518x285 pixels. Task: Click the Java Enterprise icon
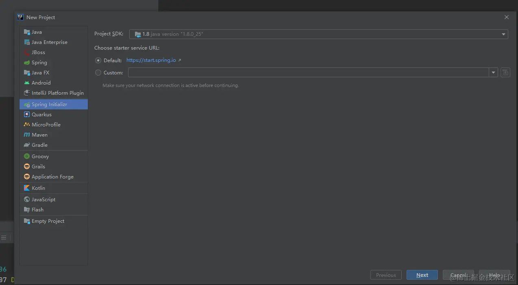click(x=27, y=42)
